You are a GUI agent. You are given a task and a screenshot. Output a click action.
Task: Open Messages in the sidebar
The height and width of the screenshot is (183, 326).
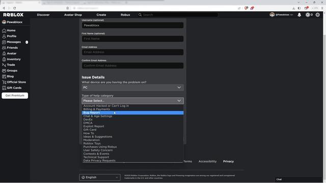coord(14,42)
